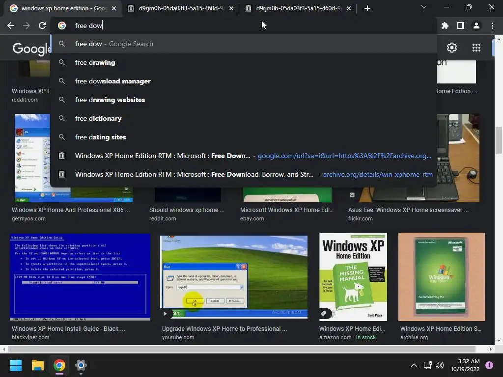
Task: Open the notification badge in the taskbar
Action: tap(489, 365)
